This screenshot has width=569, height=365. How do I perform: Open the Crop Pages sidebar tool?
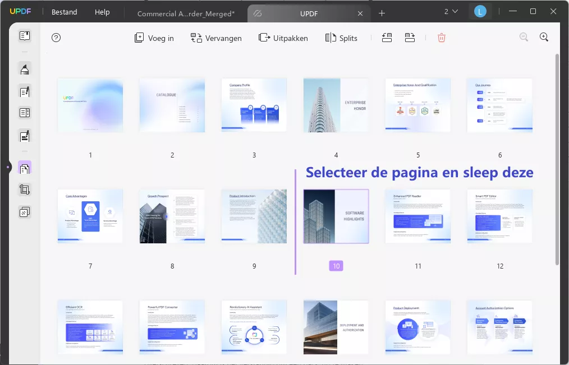pyautogui.click(x=25, y=190)
